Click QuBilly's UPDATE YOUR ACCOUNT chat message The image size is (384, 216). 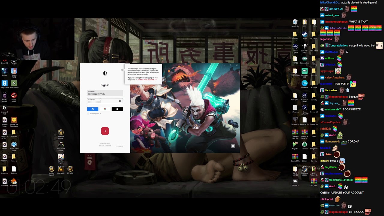coord(347,193)
